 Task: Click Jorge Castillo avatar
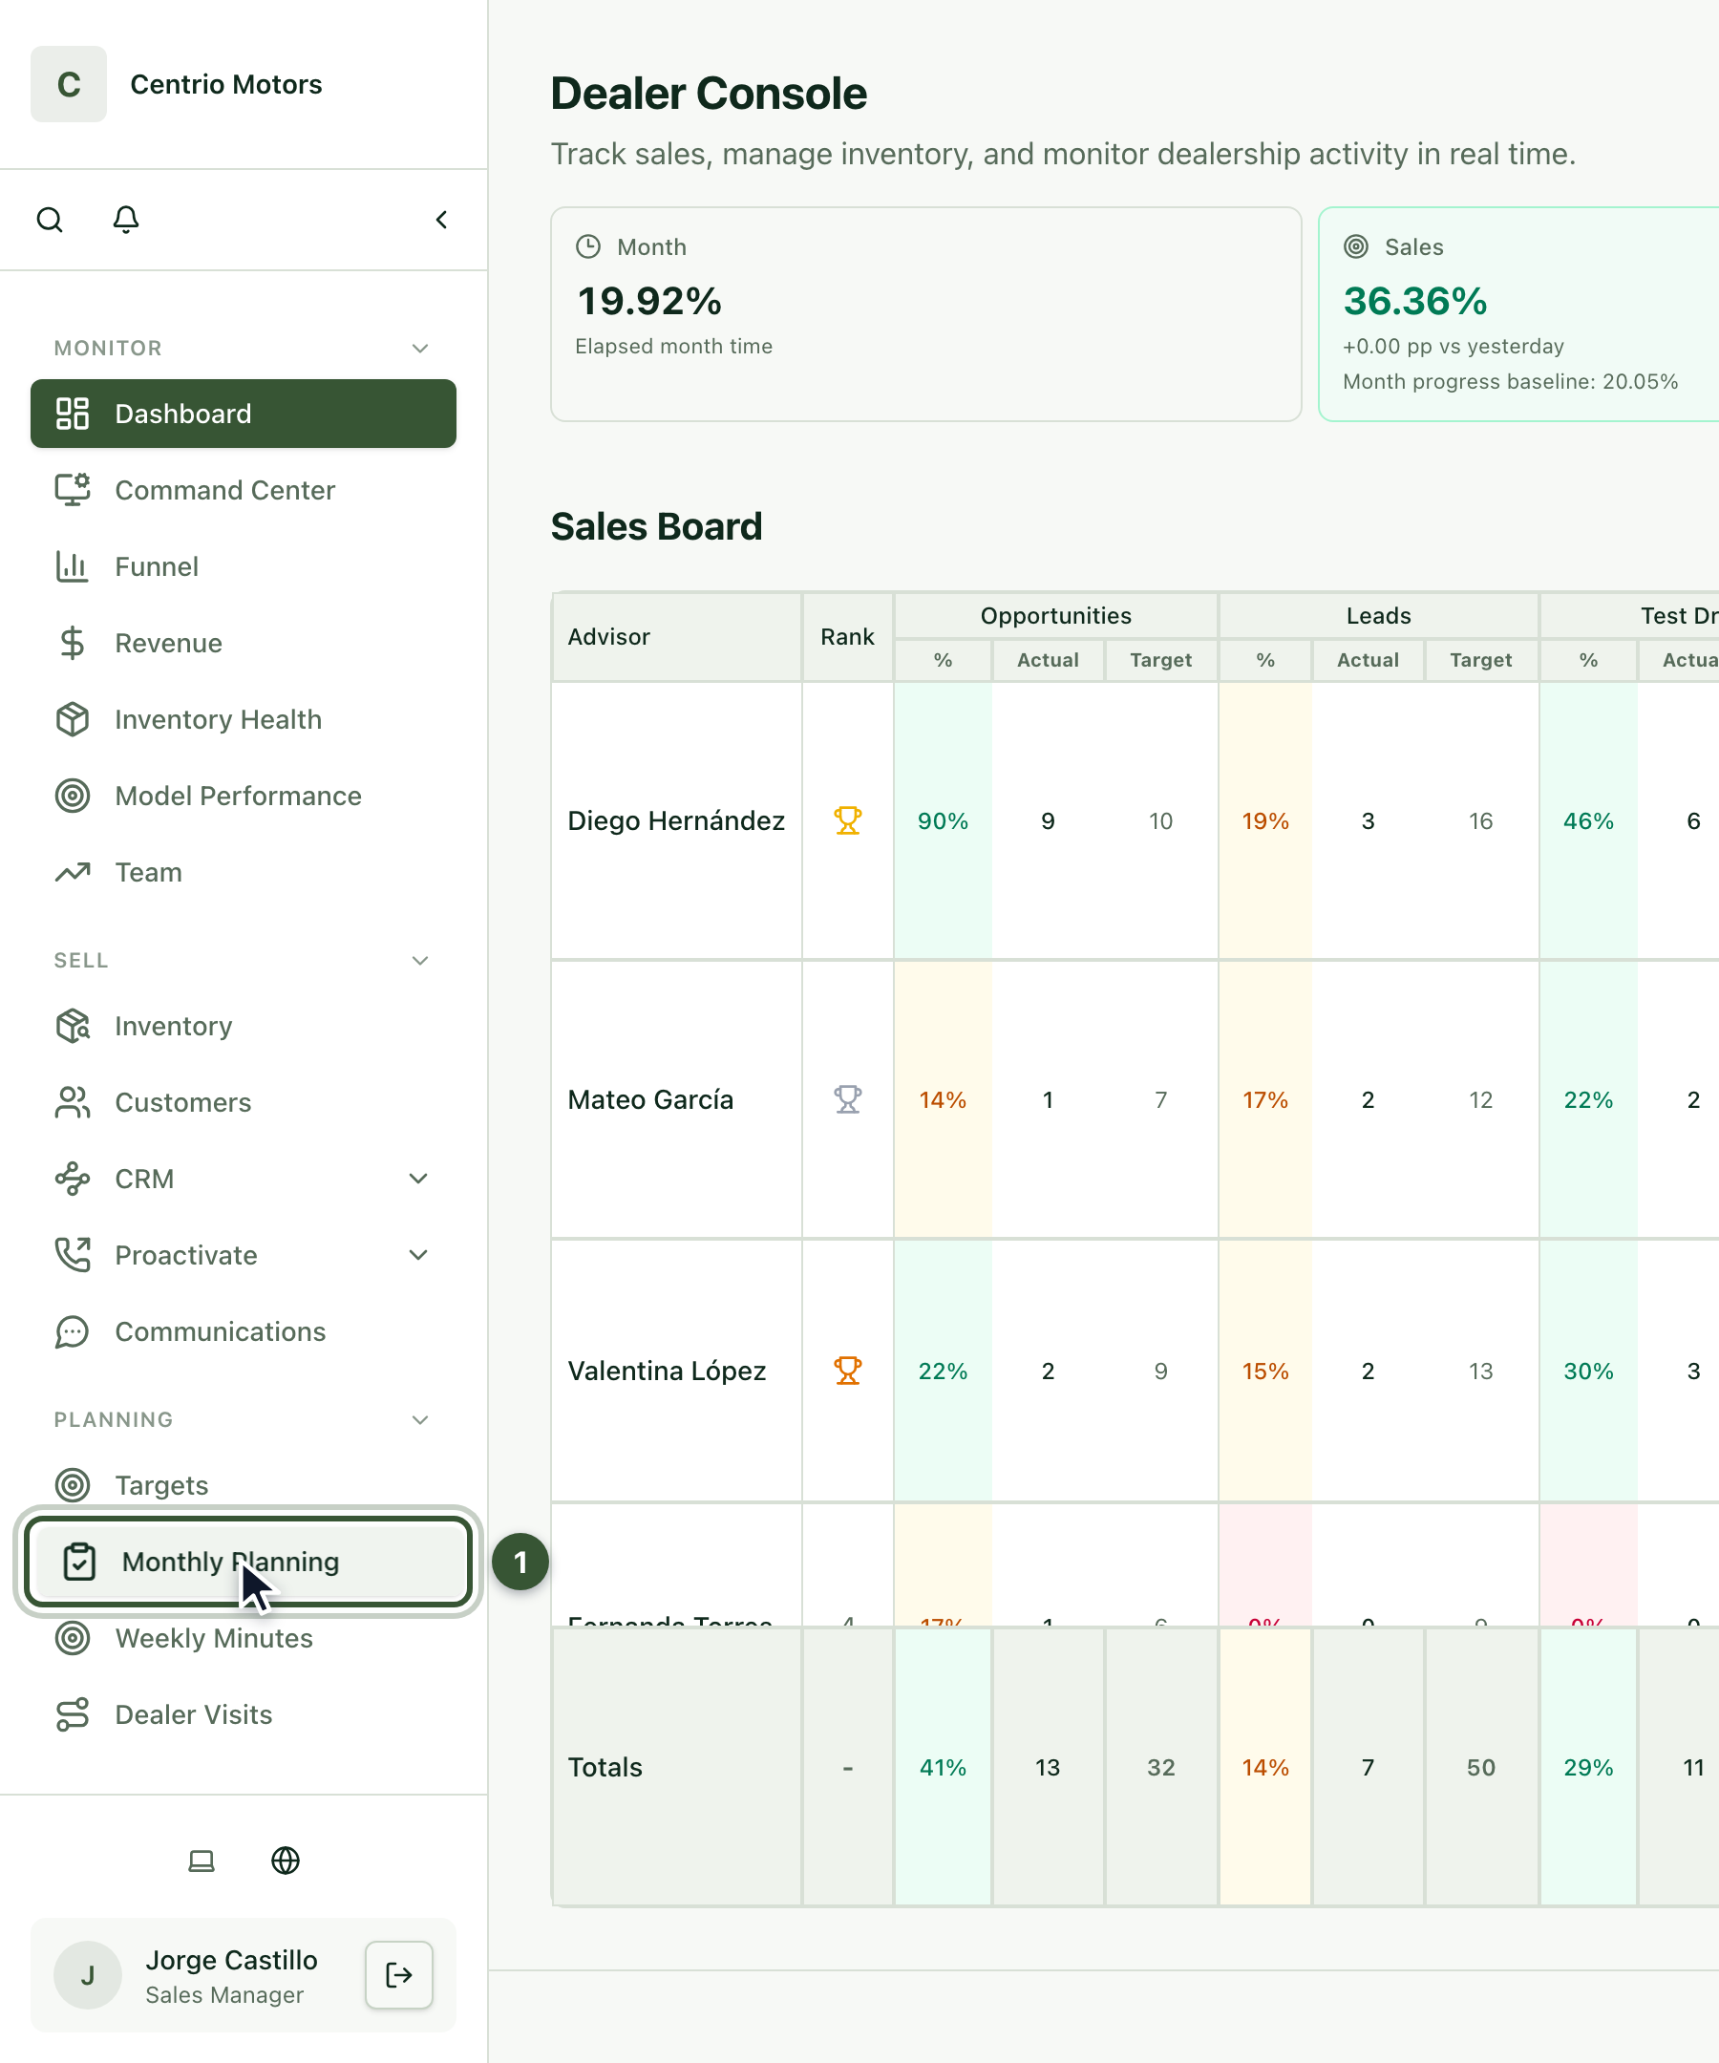tap(88, 1974)
